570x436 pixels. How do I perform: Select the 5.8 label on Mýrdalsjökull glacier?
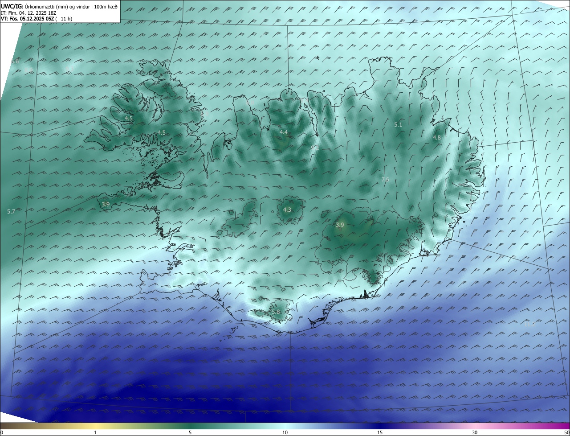pos(276,312)
